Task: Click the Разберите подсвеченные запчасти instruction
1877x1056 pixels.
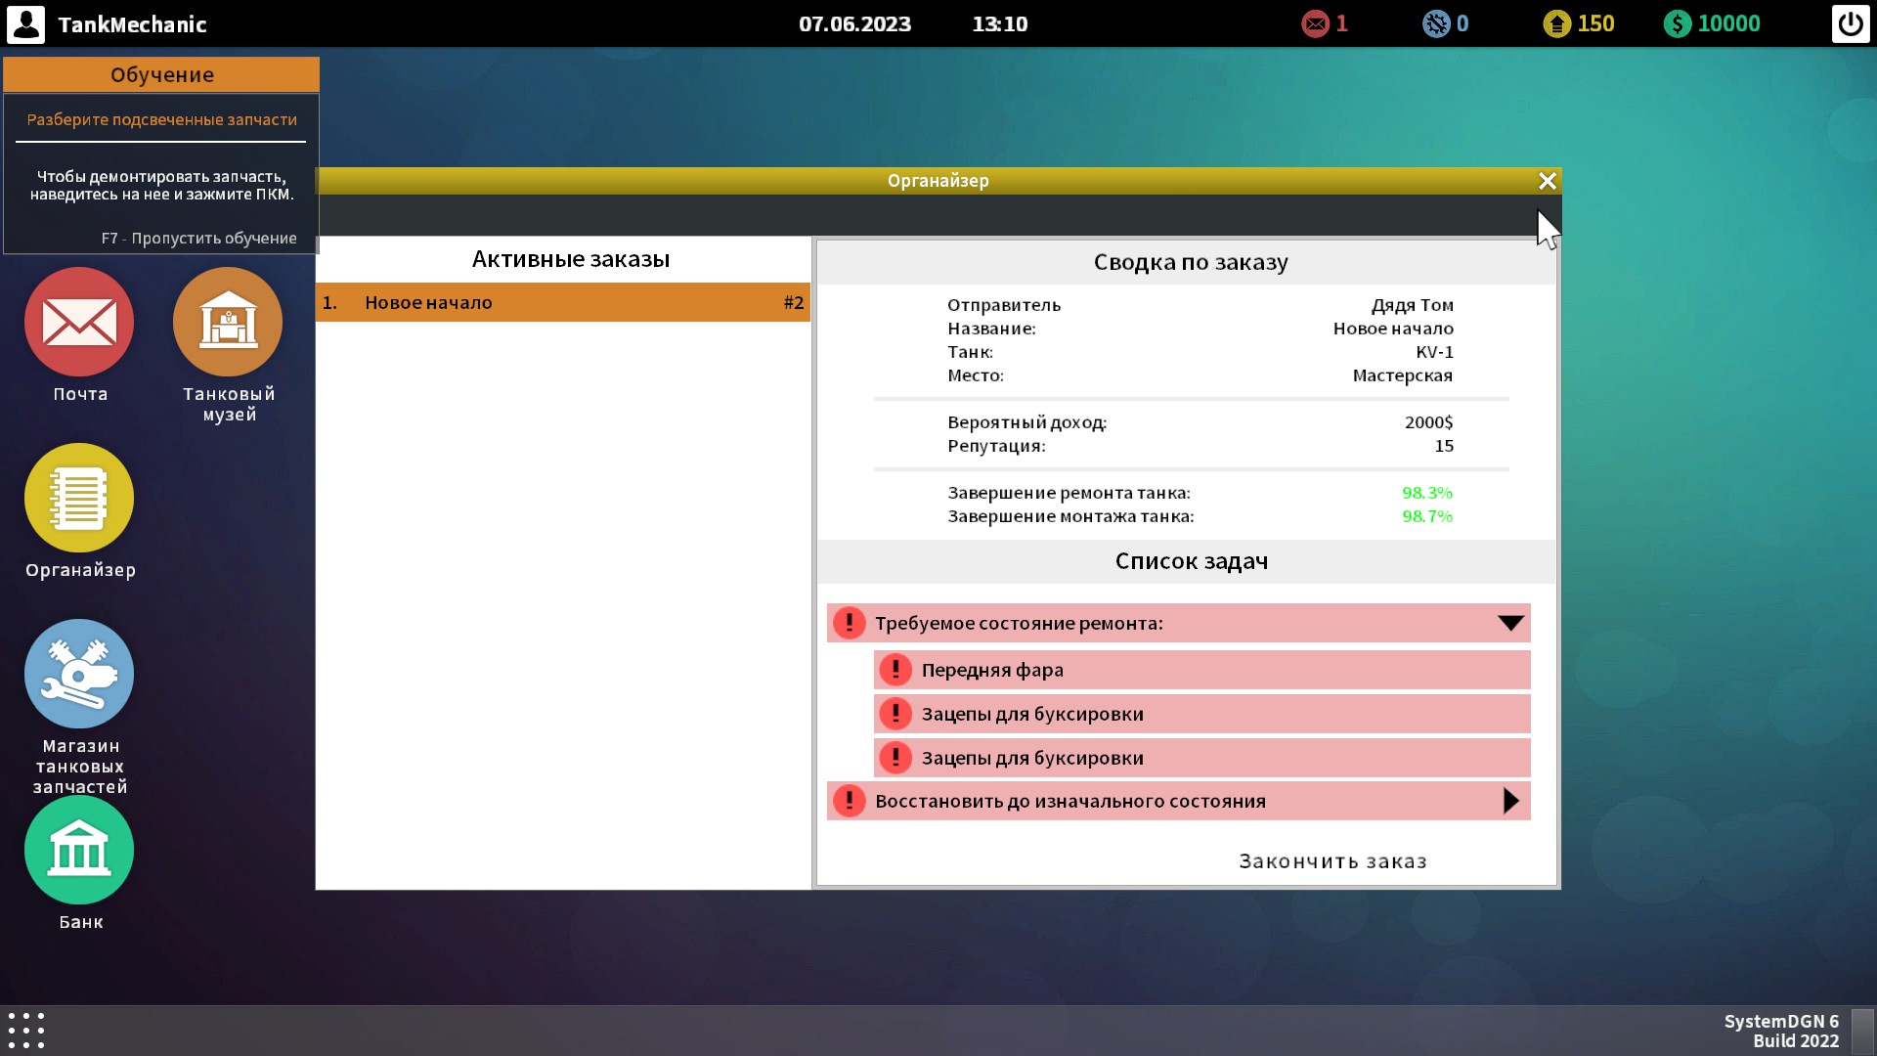Action: (161, 119)
